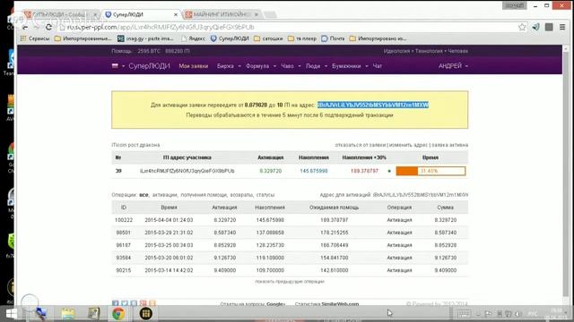574x322 pixels.
Task: Open the Импортированные bookmarks folder
Action: 83,38
